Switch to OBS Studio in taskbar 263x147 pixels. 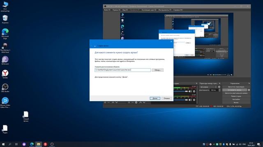pos(52,144)
